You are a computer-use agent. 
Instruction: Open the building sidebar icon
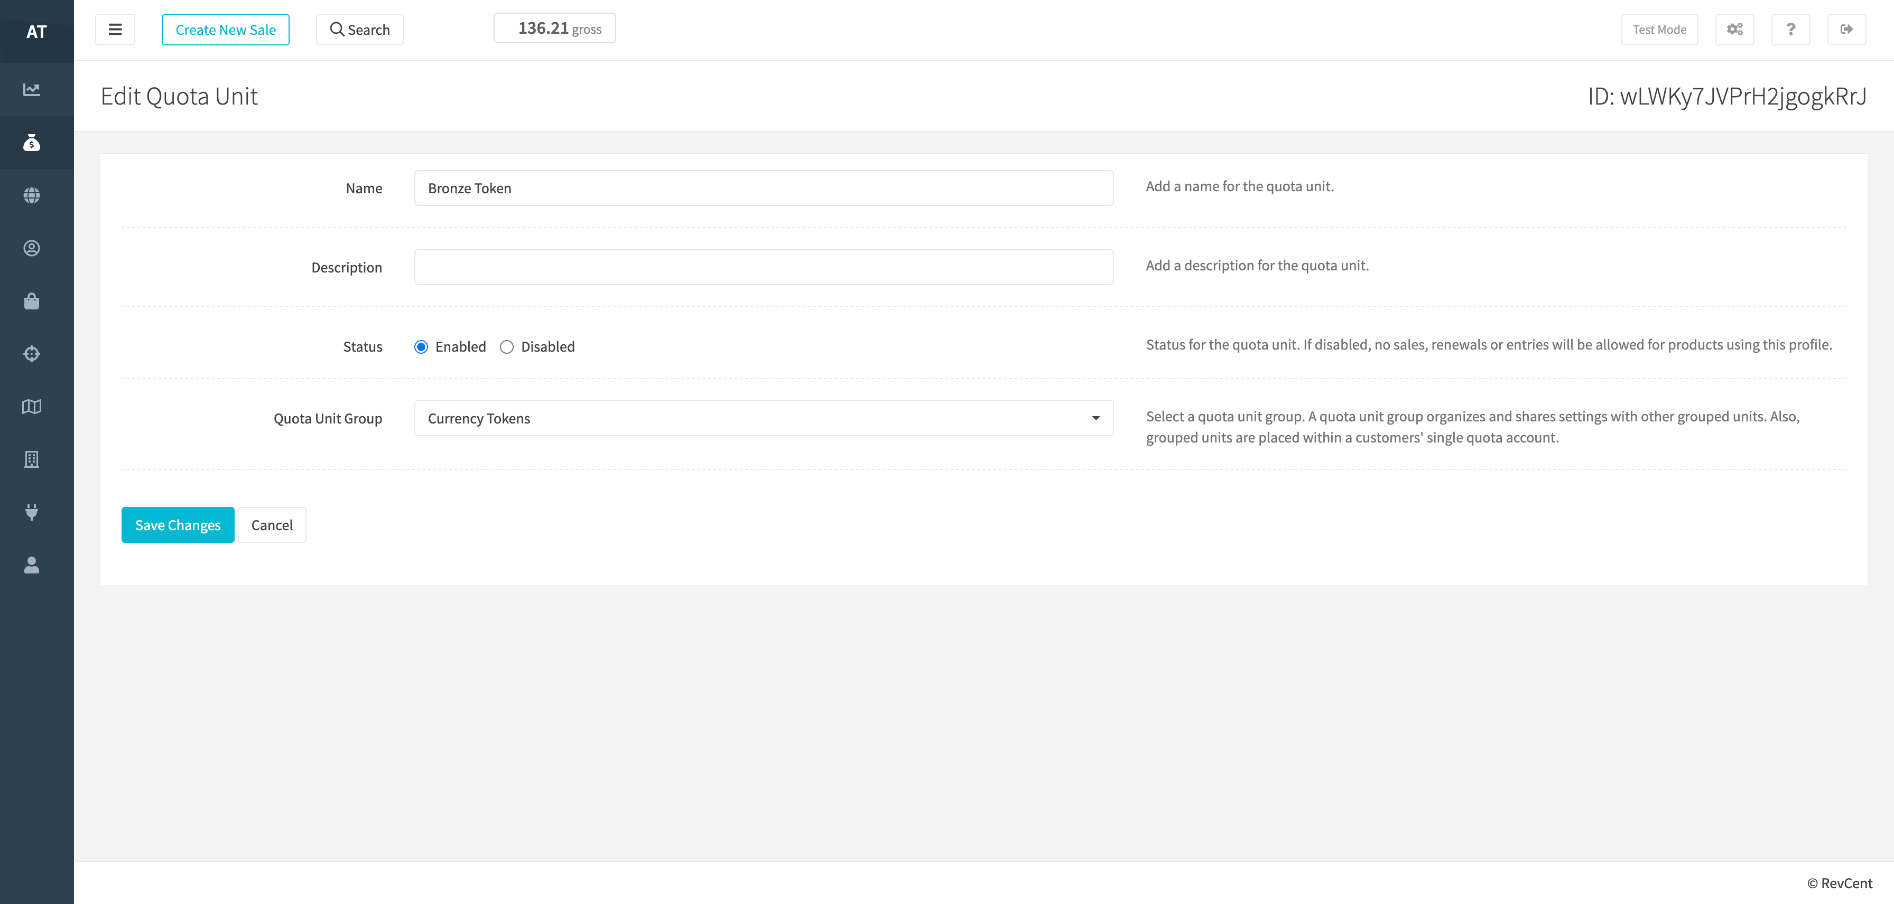pos(32,460)
